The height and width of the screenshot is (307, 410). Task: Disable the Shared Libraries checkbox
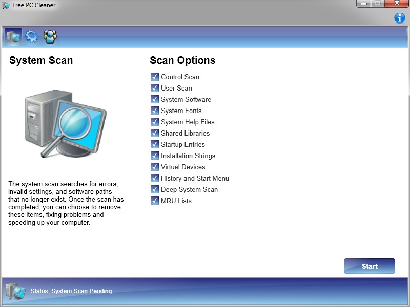tap(155, 133)
